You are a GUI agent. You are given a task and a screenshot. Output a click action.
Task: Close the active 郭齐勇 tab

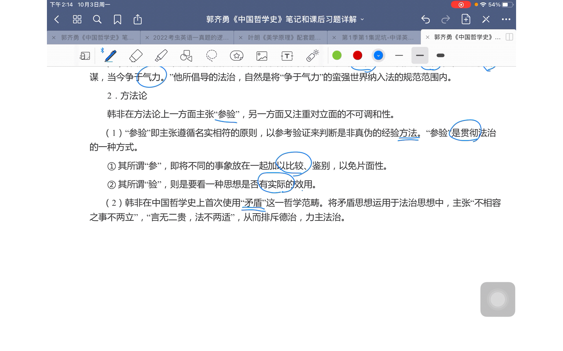pyautogui.click(x=427, y=37)
